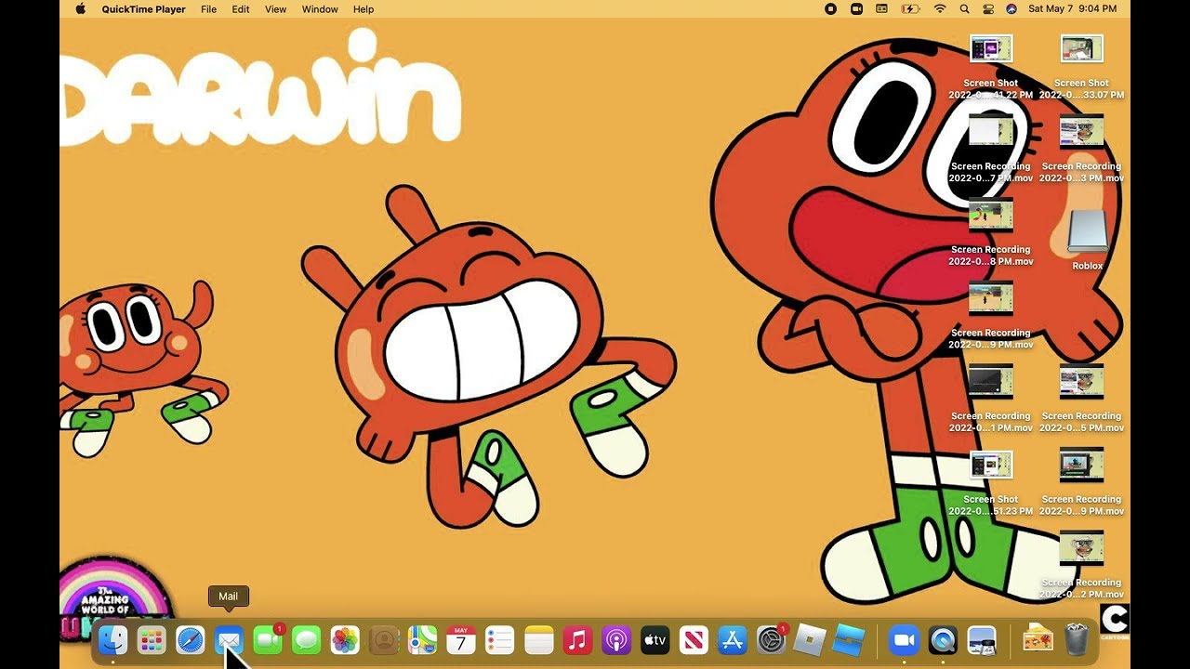The height and width of the screenshot is (669, 1190).
Task: Open the Help menu
Action: pyautogui.click(x=364, y=9)
